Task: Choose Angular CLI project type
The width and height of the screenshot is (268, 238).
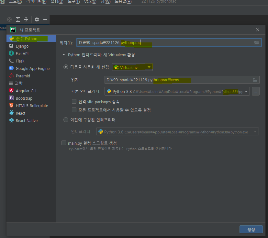Action: tap(31, 91)
